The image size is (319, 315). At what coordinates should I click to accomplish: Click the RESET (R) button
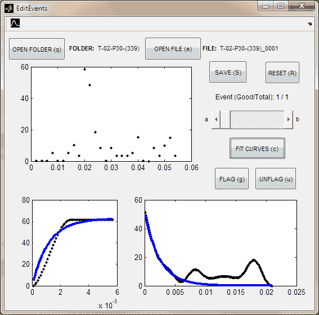tap(282, 72)
